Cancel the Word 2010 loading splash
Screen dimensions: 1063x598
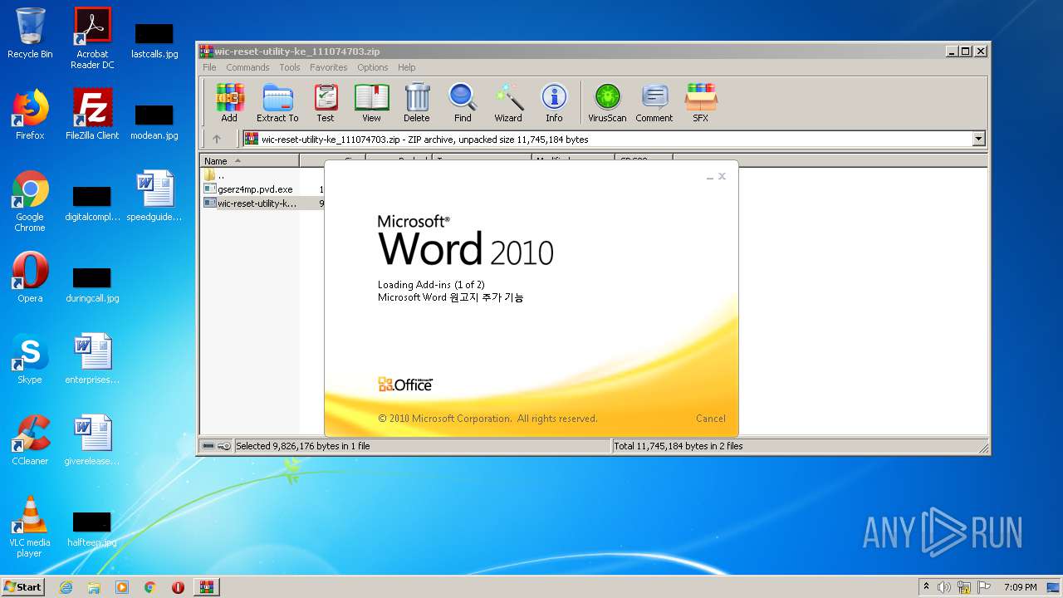pos(711,419)
